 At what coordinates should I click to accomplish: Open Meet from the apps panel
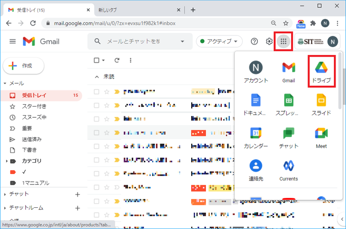coord(321,137)
